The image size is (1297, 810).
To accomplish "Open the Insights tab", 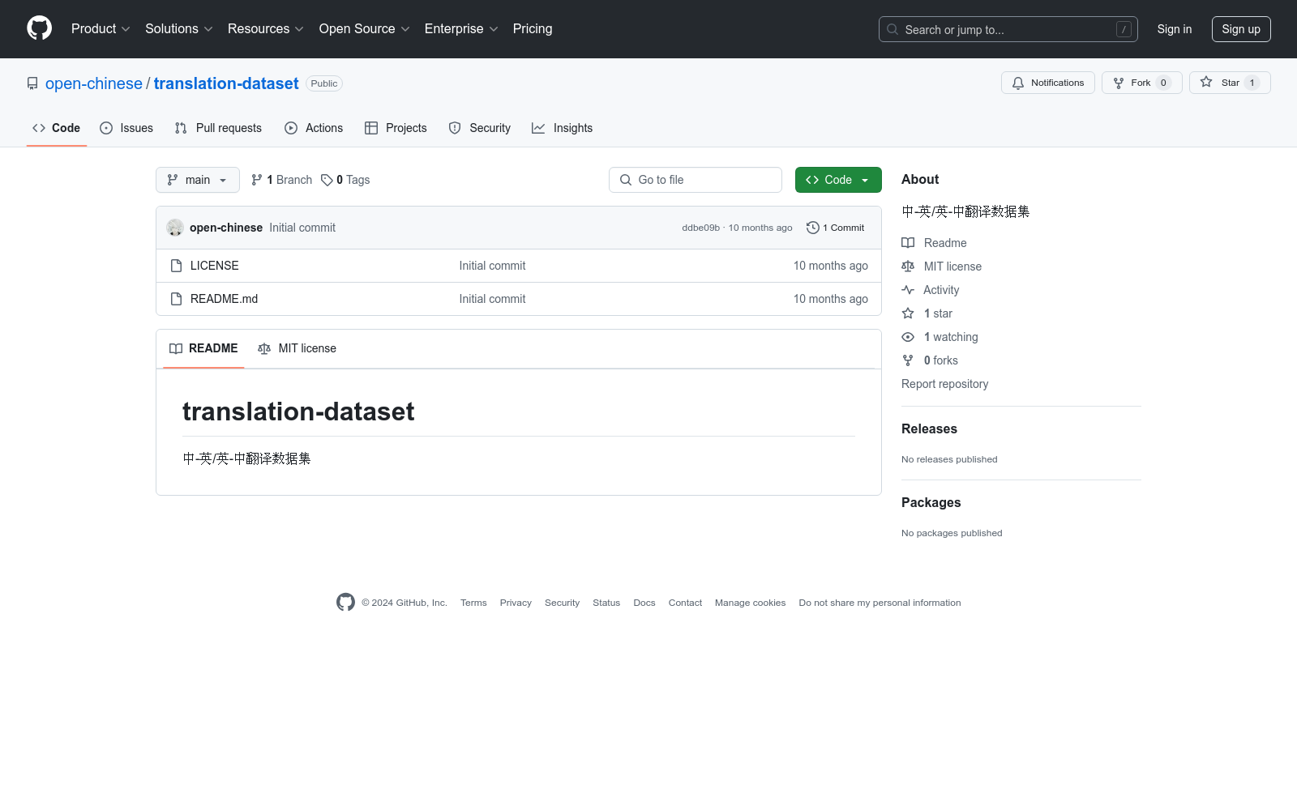I will click(x=563, y=128).
